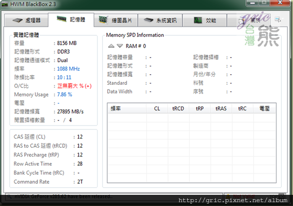Click the 電壓 column header
The width and height of the screenshot is (293, 206).
click(264, 109)
